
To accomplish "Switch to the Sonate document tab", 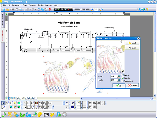I will point(3,24).
